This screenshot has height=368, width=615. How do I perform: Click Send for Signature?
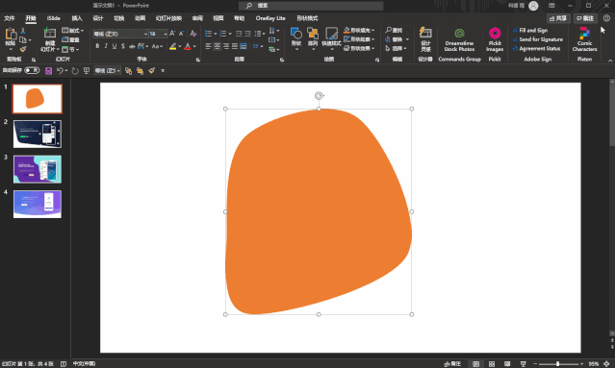coord(538,39)
